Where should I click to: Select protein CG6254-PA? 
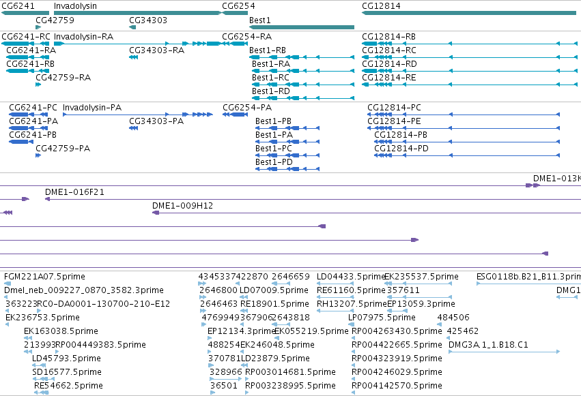click(x=247, y=108)
